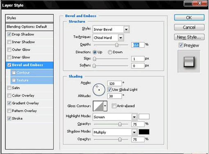Image resolution: width=209 pixels, height=154 pixels.
Task: Close the Layer Style dialog
Action: pos(200,3)
